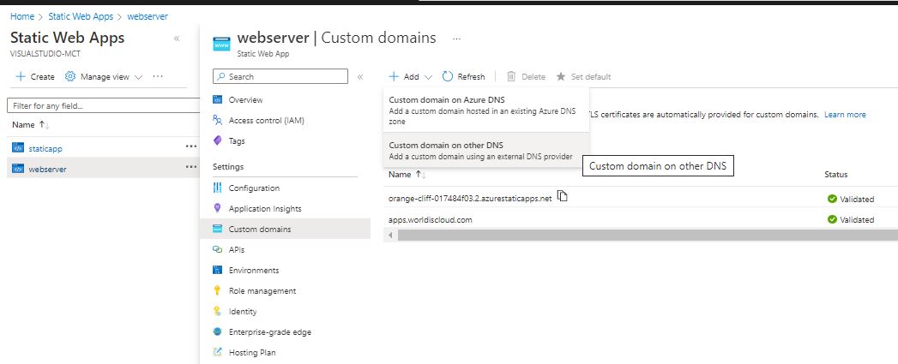Screen dimensions: 898x364
Task: Click the purple Tags icon
Action: [x=217, y=140]
